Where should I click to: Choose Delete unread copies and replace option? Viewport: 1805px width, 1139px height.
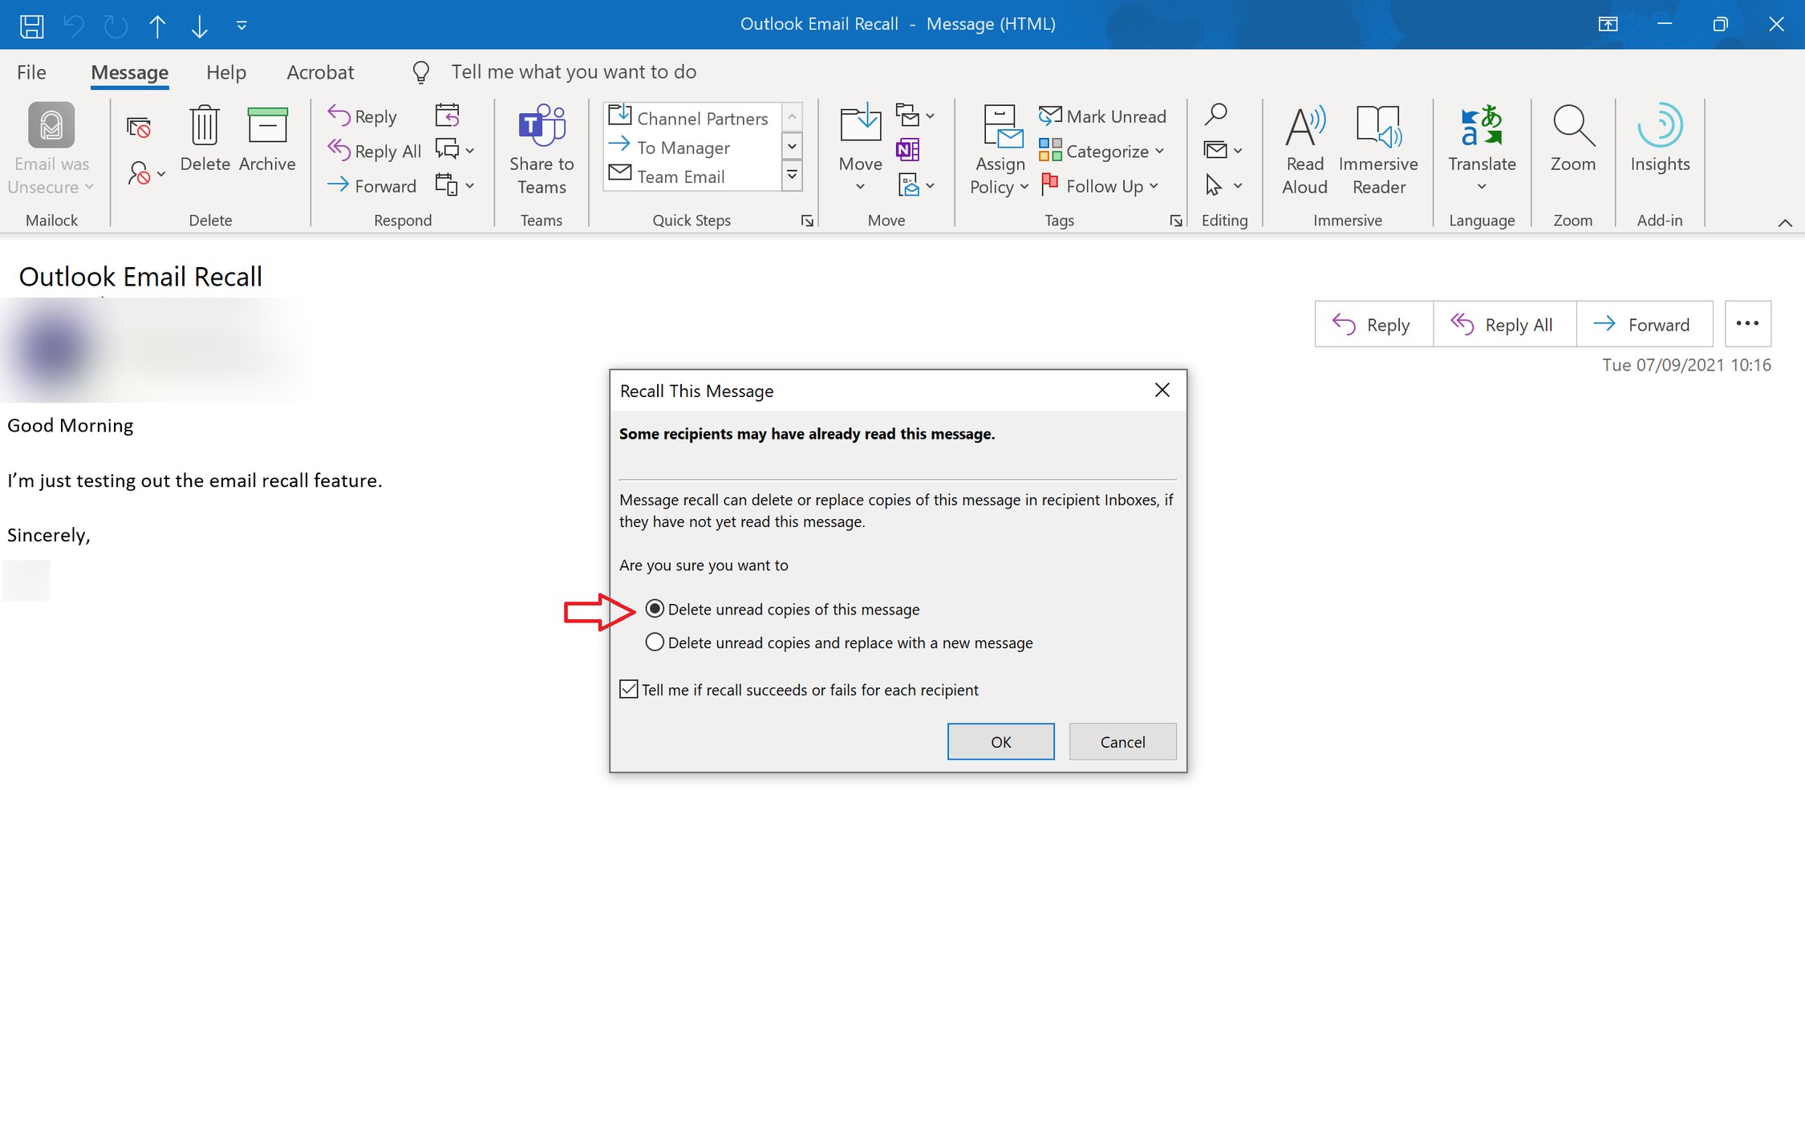click(x=655, y=642)
